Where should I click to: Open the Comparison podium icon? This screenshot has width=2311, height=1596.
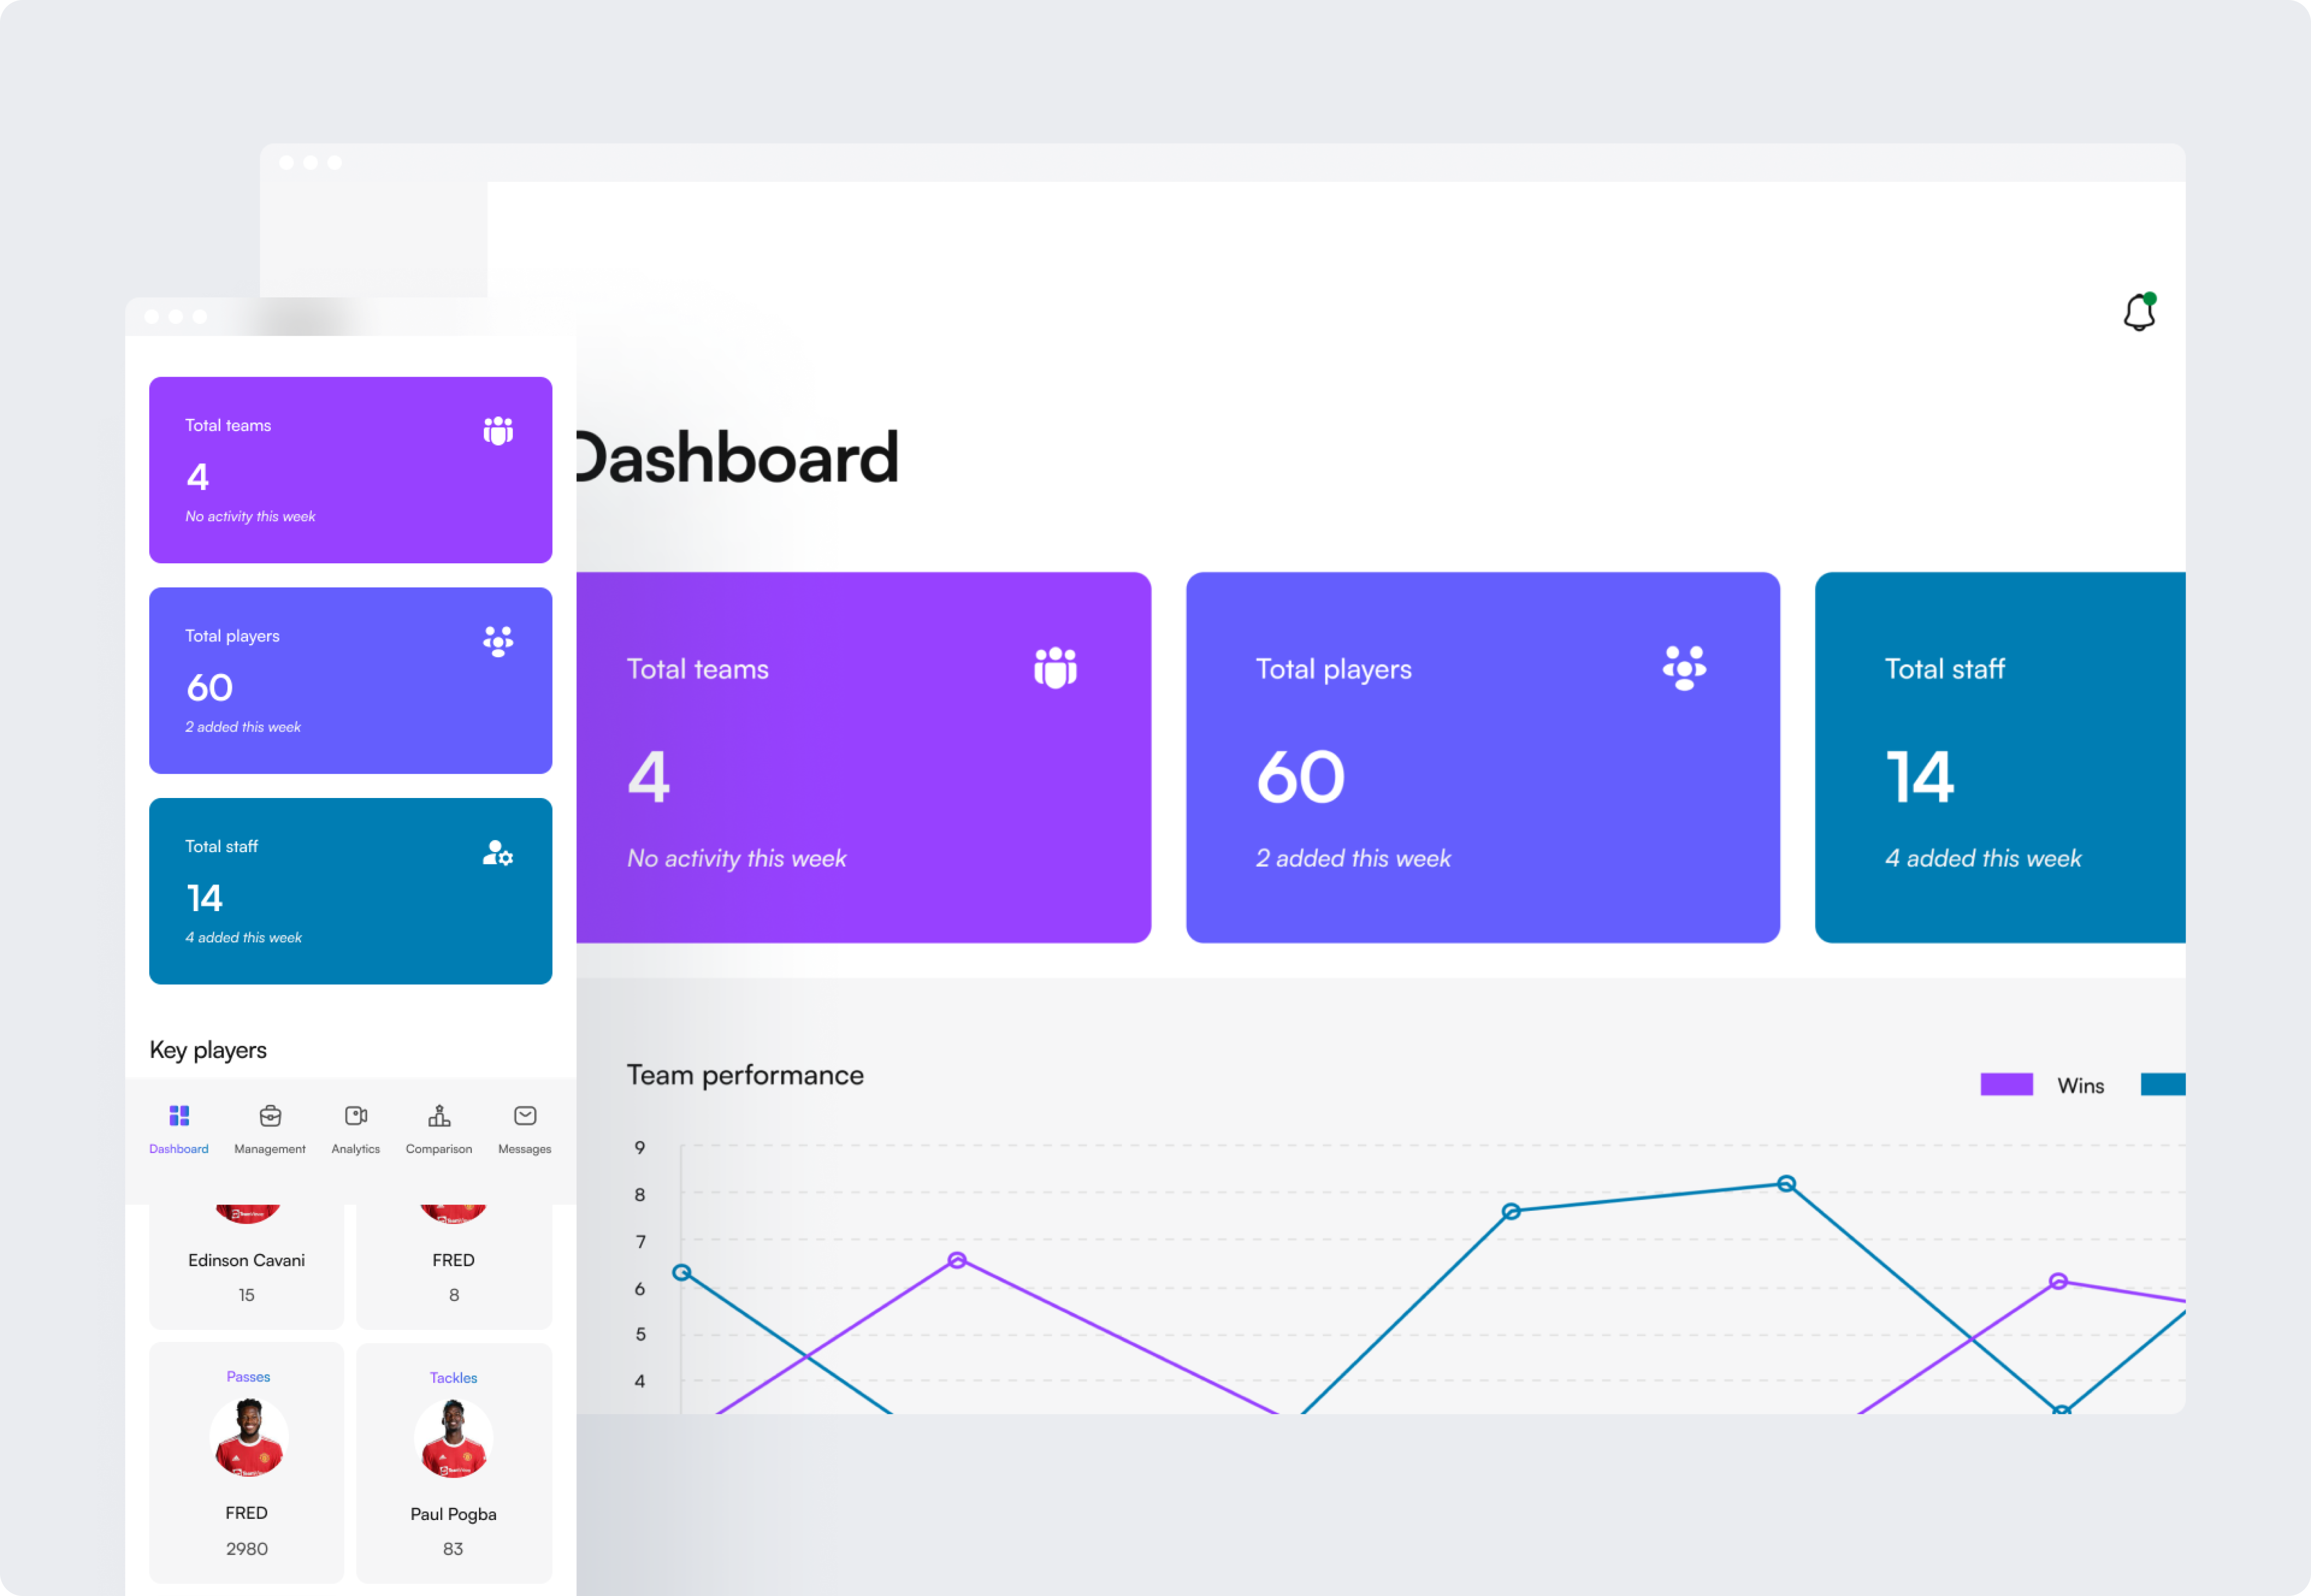439,1116
